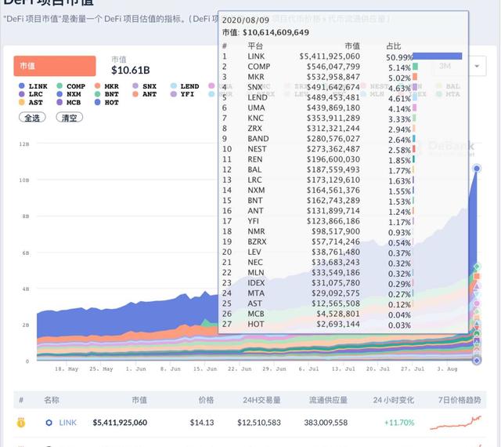The height and width of the screenshot is (447, 501).
Task: Sort table by 24小时变化 column header
Action: (x=393, y=400)
